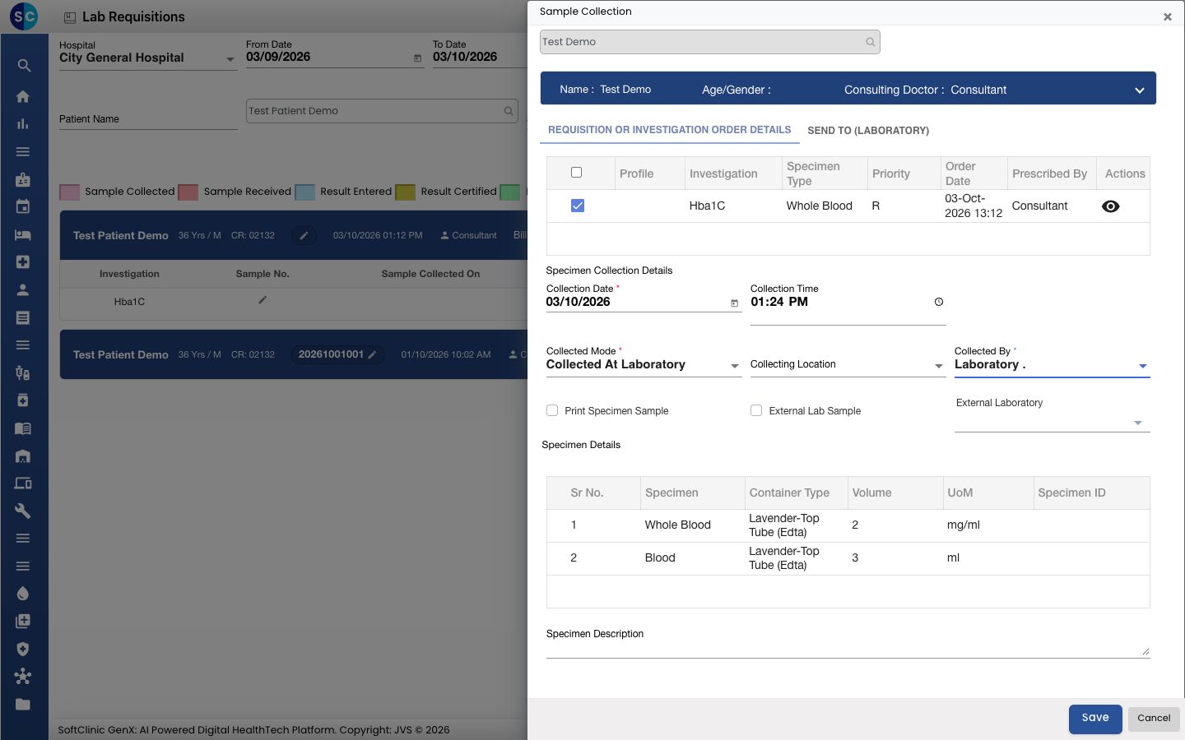Open the Collected Mode dropdown
This screenshot has width=1185, height=740.
(644, 364)
